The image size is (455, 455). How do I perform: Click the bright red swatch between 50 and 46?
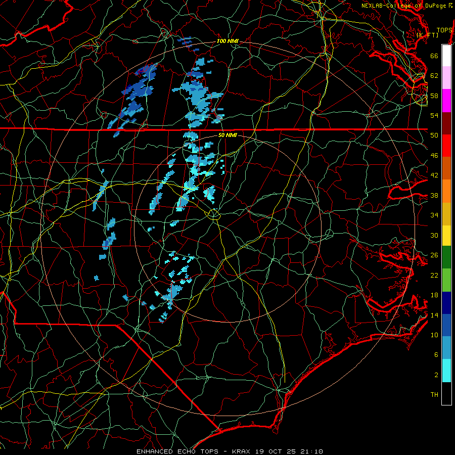pos(446,146)
